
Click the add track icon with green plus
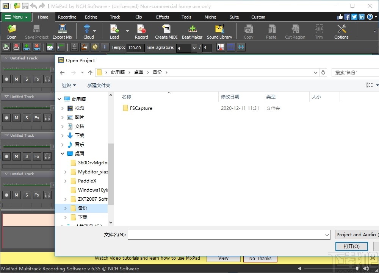click(27, 47)
